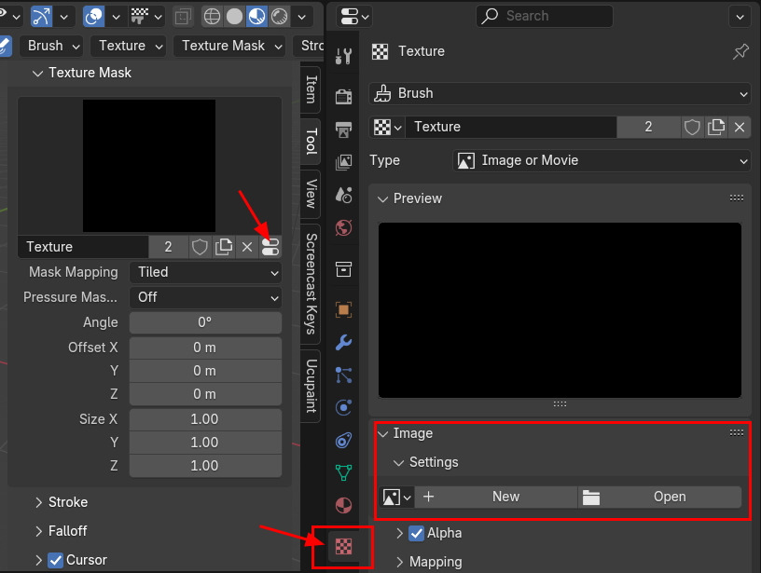Collapse the Preview panel
Viewport: 761px width, 573px height.
click(x=383, y=199)
